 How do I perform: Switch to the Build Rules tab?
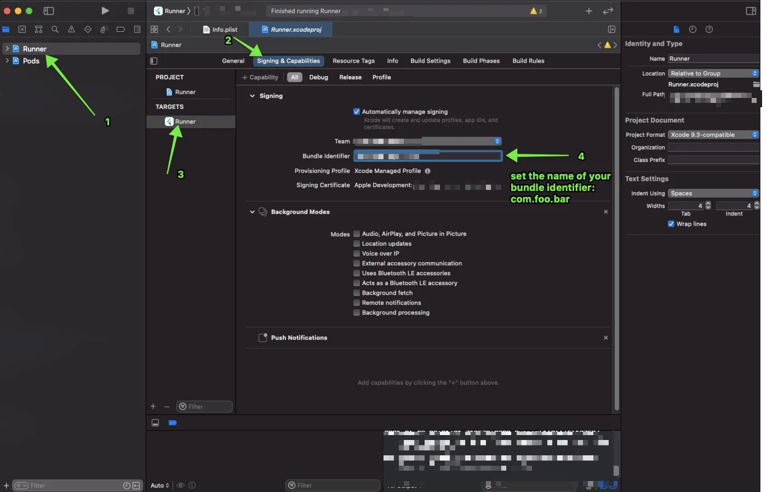pyautogui.click(x=529, y=61)
